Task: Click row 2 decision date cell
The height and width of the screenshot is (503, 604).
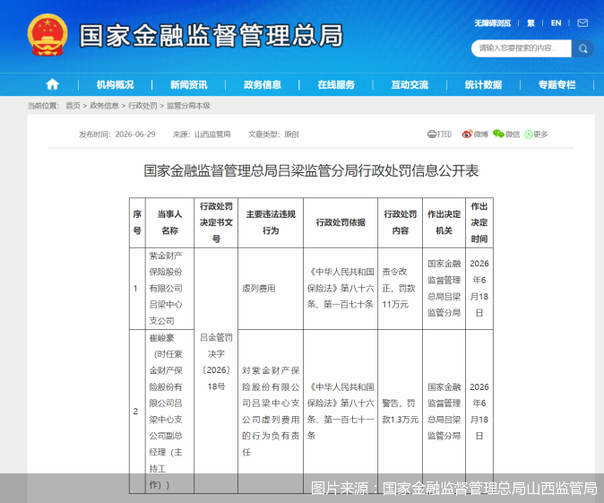Action: point(479,412)
